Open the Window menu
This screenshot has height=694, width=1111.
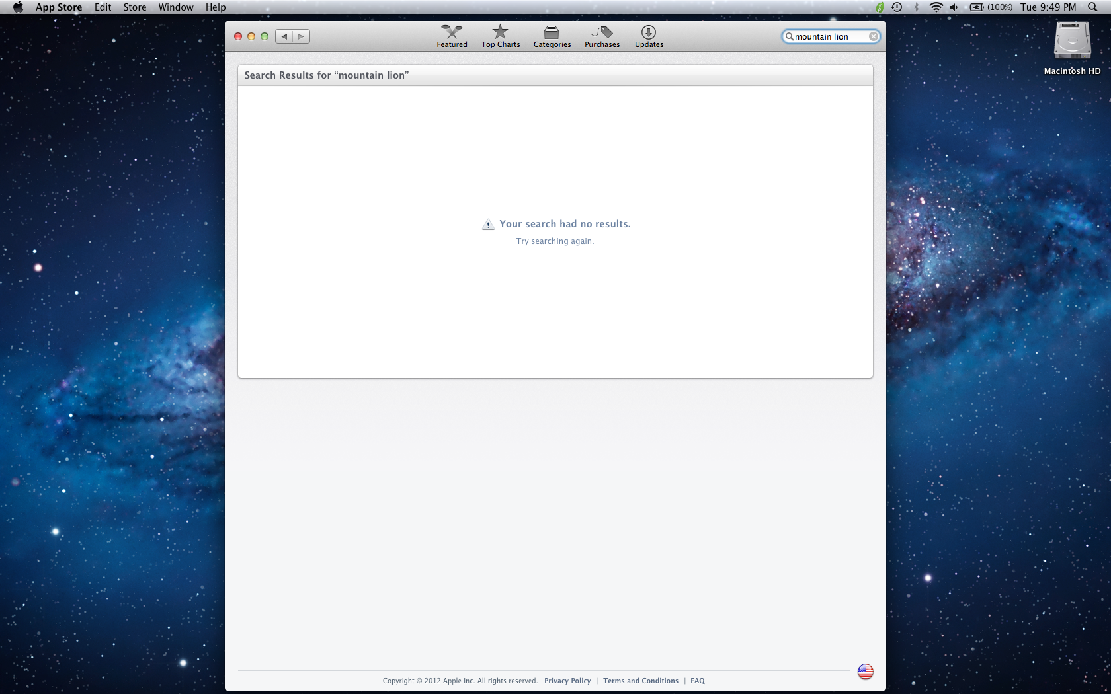pyautogui.click(x=176, y=7)
